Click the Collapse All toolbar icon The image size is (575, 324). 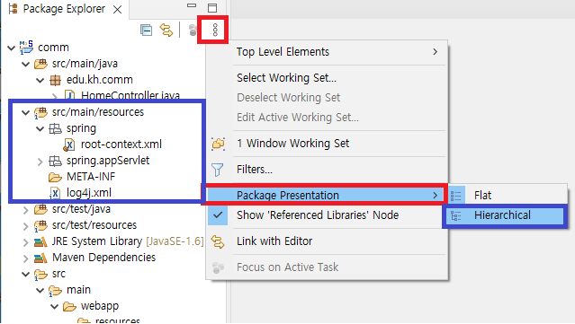147,30
